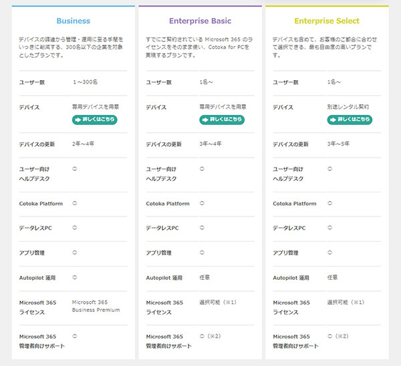Click Autopilot 任意 value in Enterprise Basic
This screenshot has height=366, width=401.
tap(205, 277)
